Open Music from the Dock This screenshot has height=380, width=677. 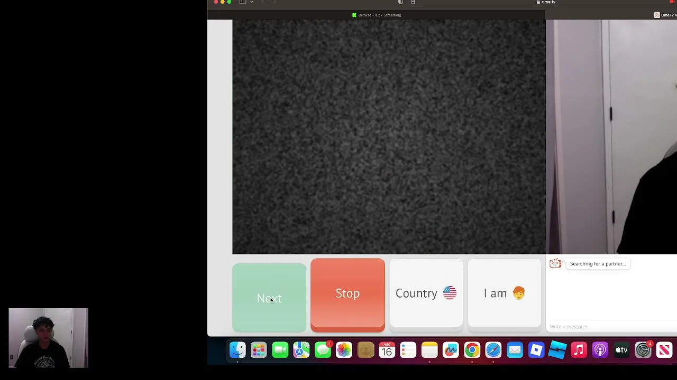[579, 350]
